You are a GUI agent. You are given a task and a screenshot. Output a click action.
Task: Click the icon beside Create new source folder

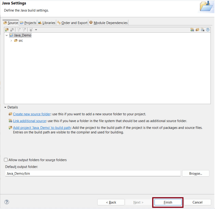10,114
